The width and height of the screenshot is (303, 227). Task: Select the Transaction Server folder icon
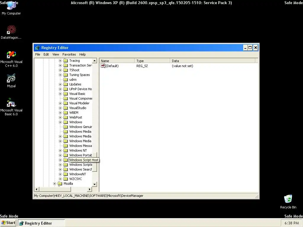tap(65, 65)
